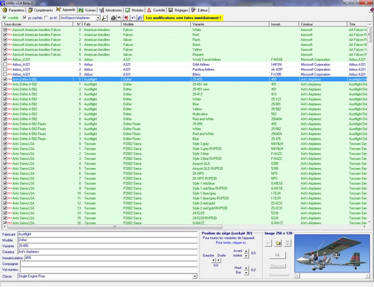Open image folder icon in Image panel

(x=278, y=243)
